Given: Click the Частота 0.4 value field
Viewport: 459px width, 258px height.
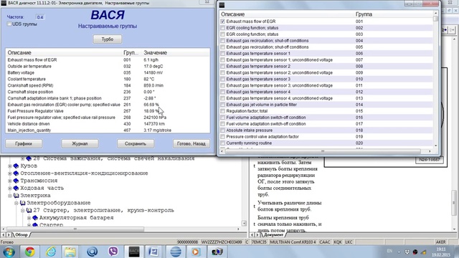Looking at the screenshot, I should pos(40,17).
